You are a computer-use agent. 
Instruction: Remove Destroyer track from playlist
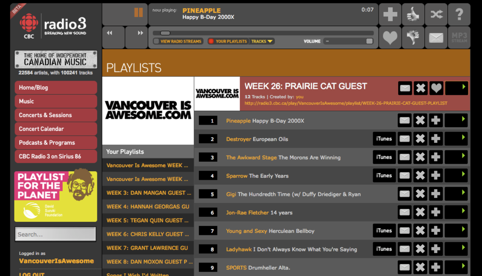click(420, 139)
